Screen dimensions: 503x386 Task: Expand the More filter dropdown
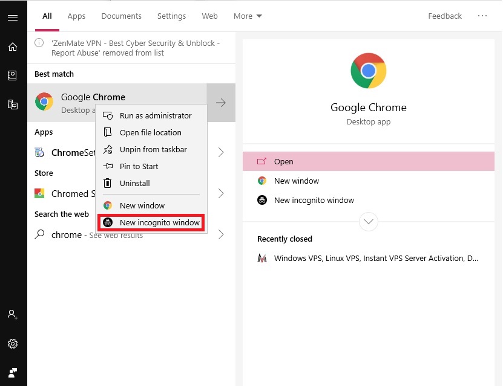248,16
